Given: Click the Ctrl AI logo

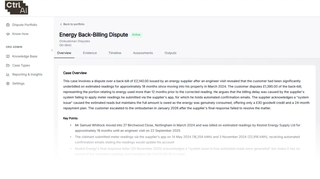Looking at the screenshot, I should pyautogui.click(x=17, y=7).
